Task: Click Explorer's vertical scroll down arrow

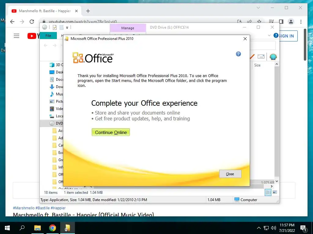Action: tap(277, 181)
